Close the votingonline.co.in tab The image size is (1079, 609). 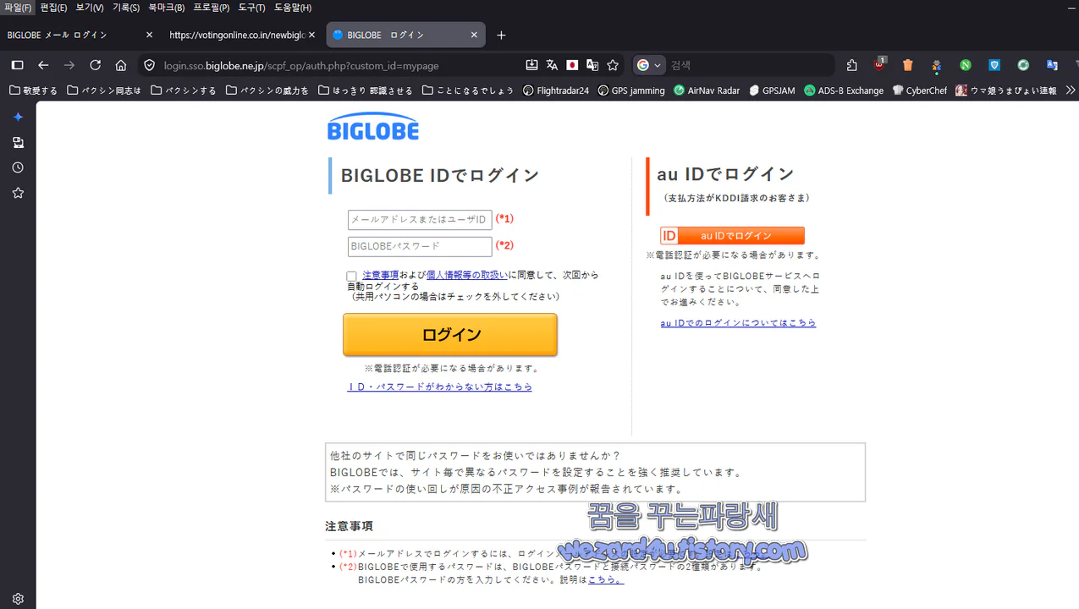click(311, 35)
